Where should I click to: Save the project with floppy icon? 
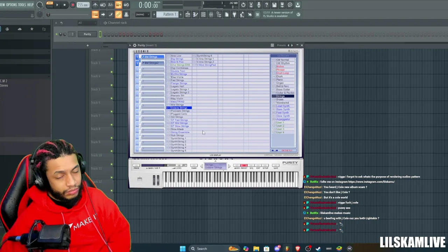point(274,5)
